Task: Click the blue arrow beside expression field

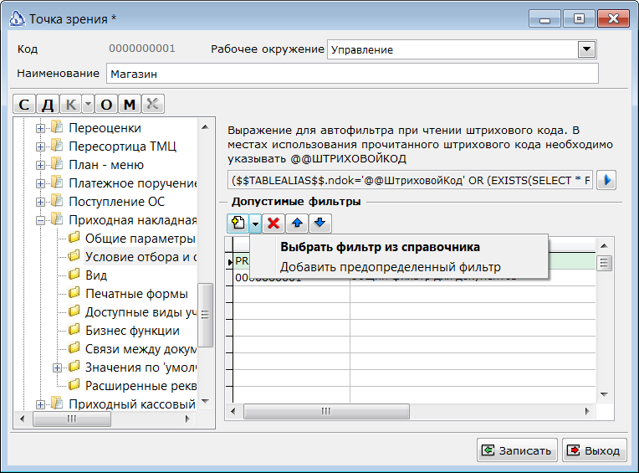Action: (606, 180)
